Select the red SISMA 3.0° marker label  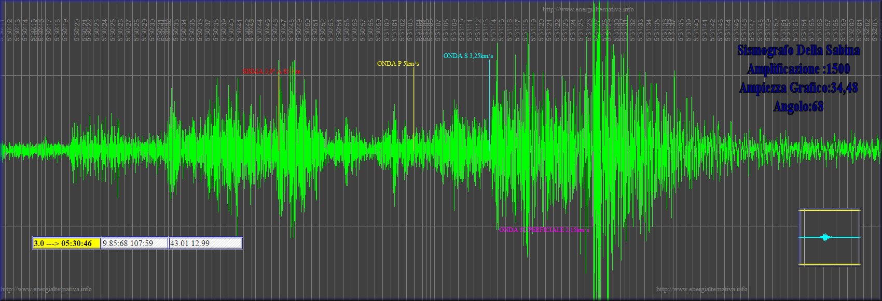pyautogui.click(x=271, y=71)
